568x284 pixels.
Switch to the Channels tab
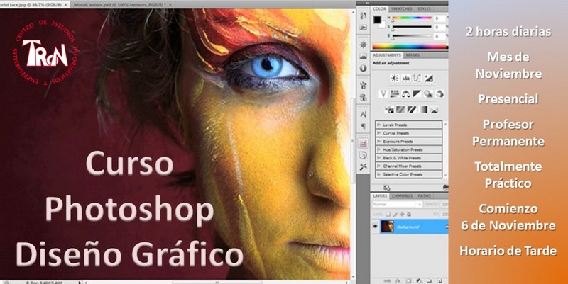click(x=402, y=196)
